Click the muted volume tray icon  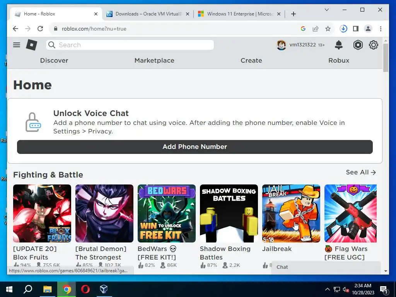point(346,289)
